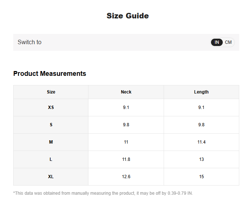Click the Neck value 11.8 for L
Screen dimensions: 251x201
click(x=126, y=159)
